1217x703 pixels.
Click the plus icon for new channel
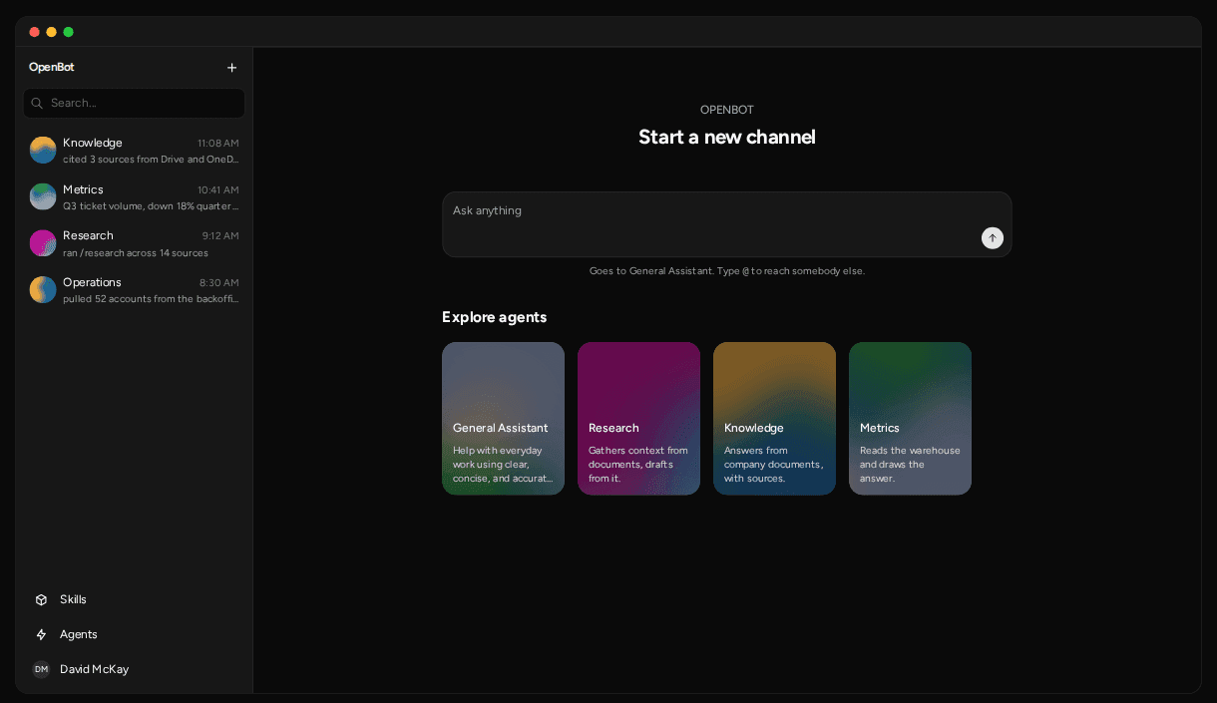pyautogui.click(x=231, y=68)
